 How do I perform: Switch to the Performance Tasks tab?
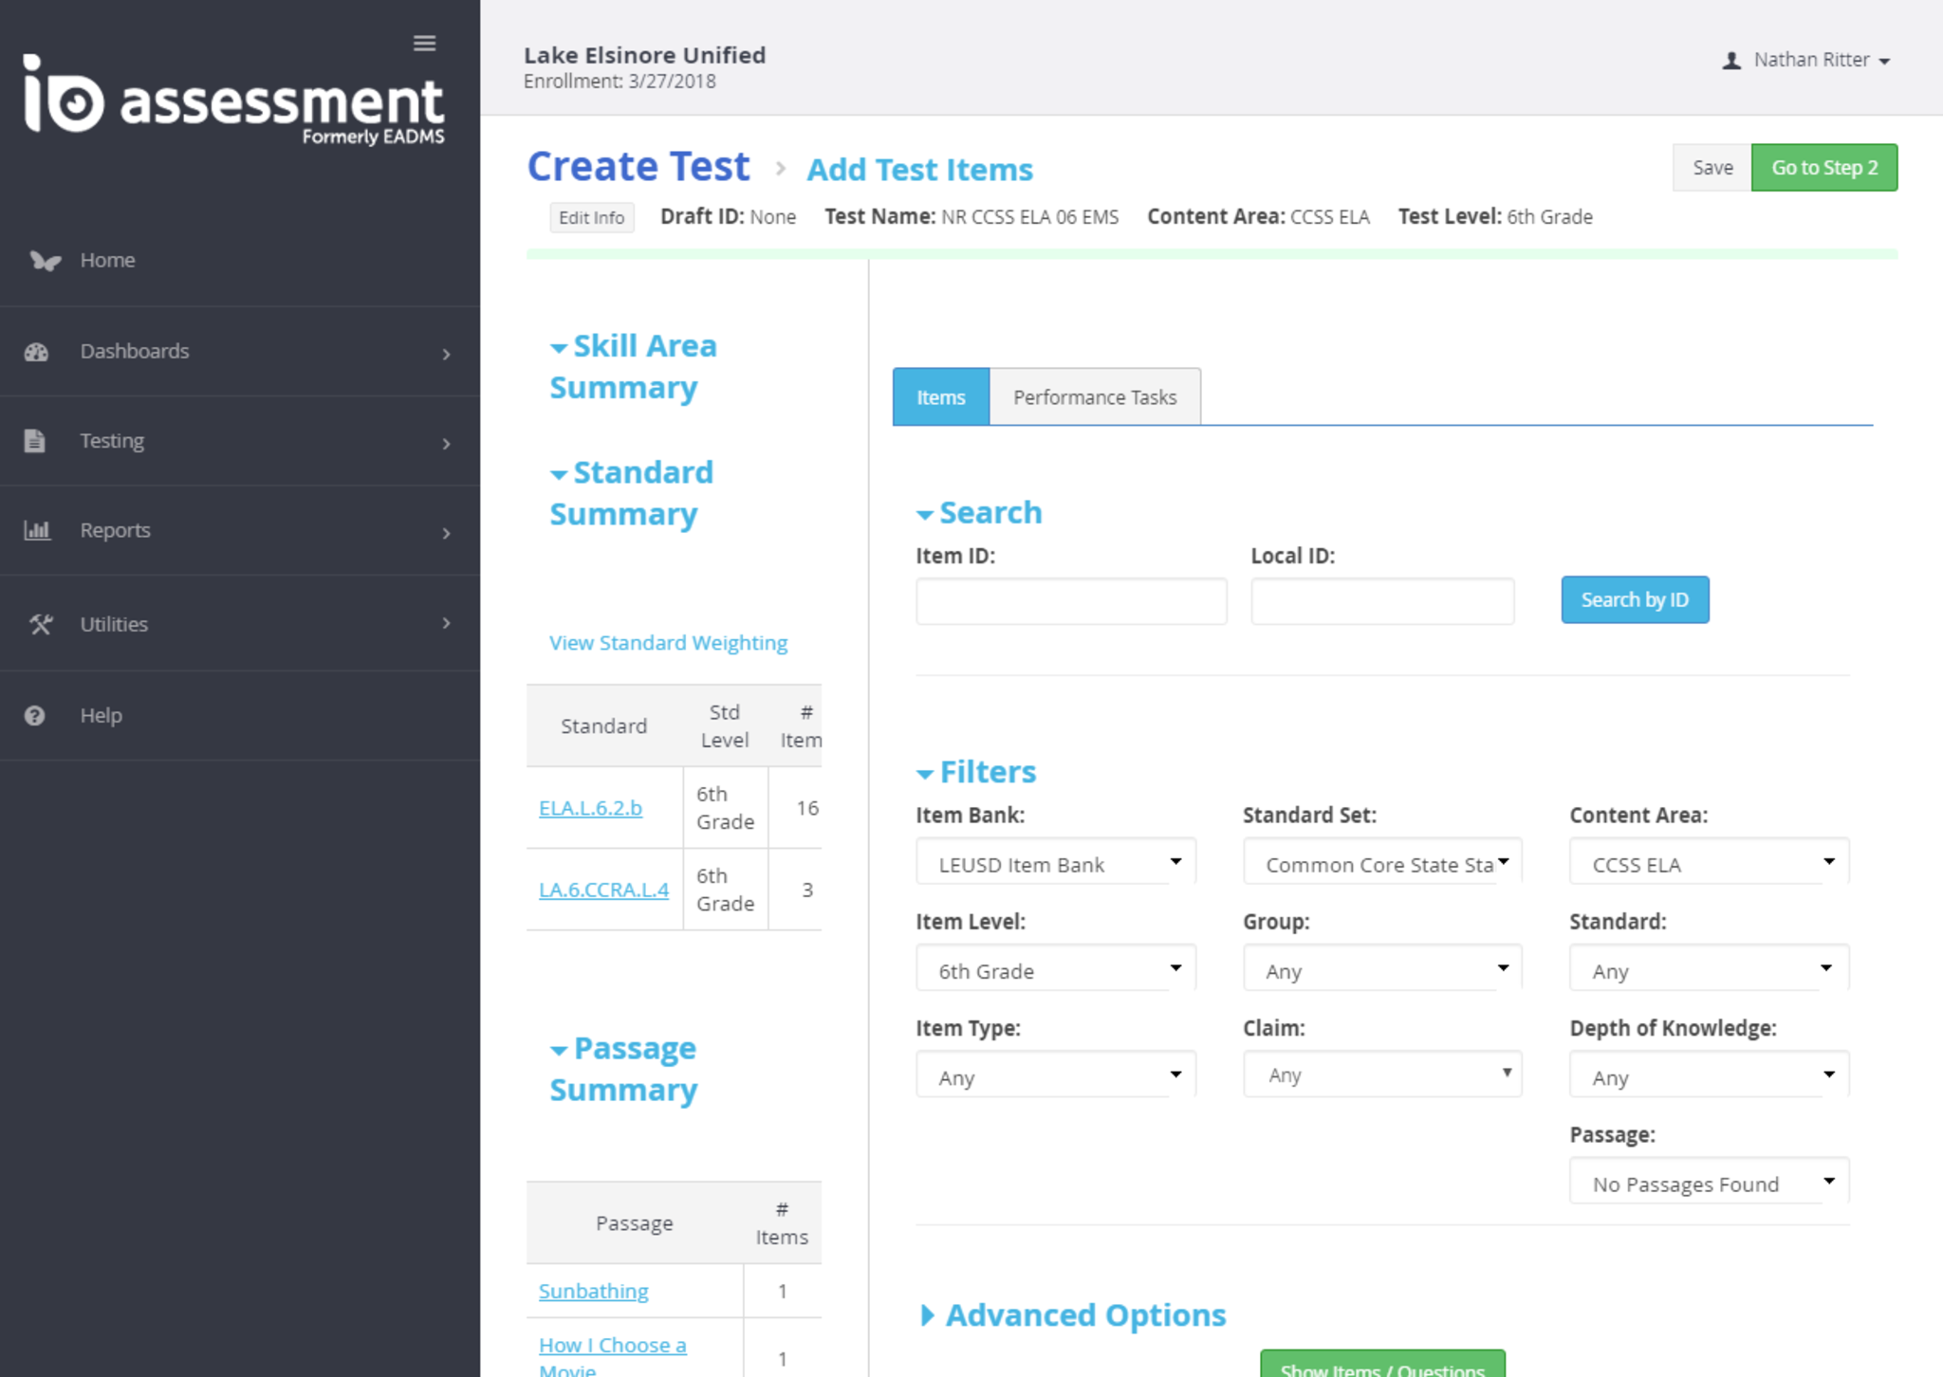point(1094,397)
